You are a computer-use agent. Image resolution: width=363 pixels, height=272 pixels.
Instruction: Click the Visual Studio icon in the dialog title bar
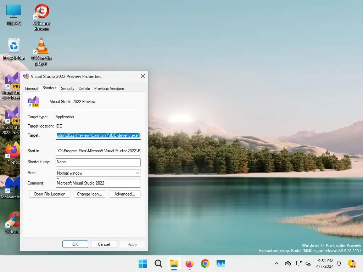(26, 76)
